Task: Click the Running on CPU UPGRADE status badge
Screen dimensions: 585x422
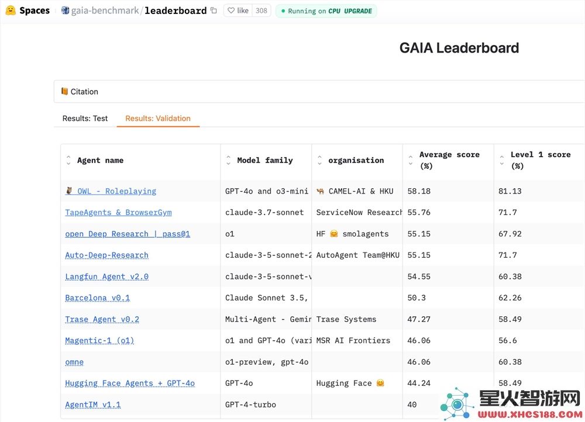Action: [x=326, y=11]
